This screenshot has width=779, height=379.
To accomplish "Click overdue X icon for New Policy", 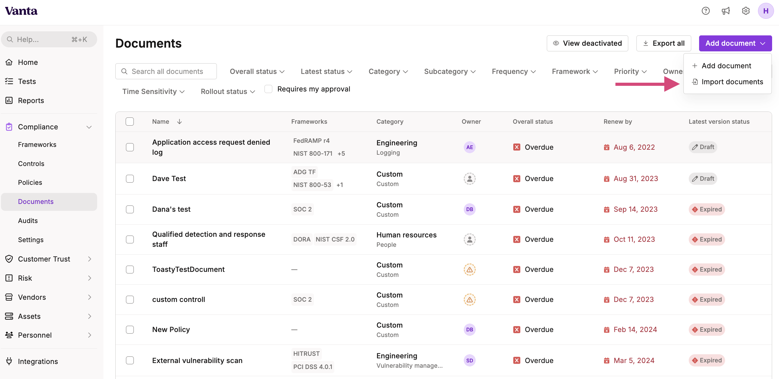I will tap(517, 330).
